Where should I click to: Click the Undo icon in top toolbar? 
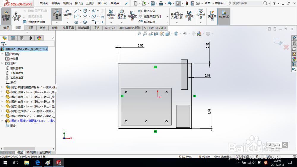169,3
